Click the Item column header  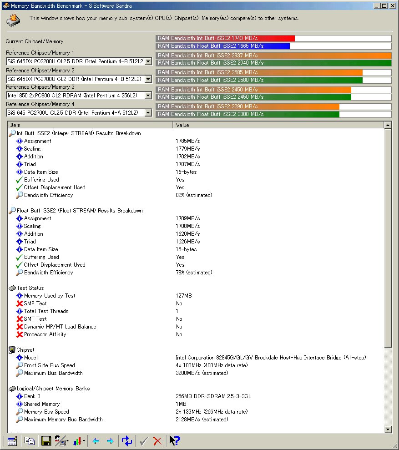(90, 125)
